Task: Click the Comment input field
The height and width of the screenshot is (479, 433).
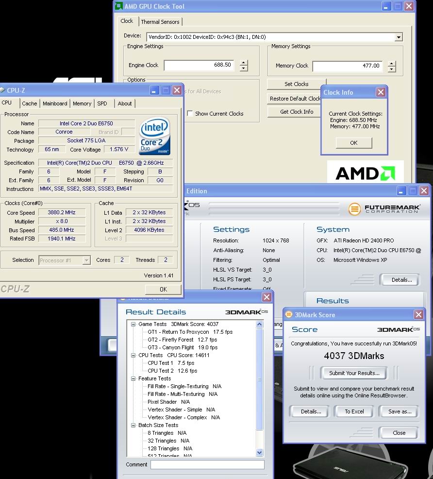Action: pos(207,464)
